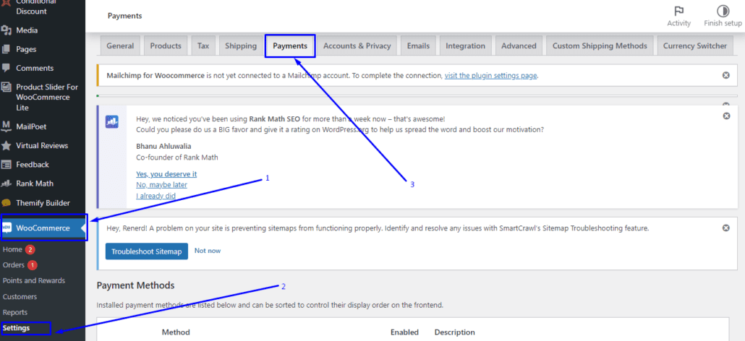This screenshot has width=745, height=341.
Task: Click the Product Slider sidebar icon
Action: pyautogui.click(x=7, y=87)
